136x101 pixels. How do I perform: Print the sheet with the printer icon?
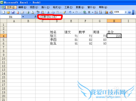pos(28,12)
